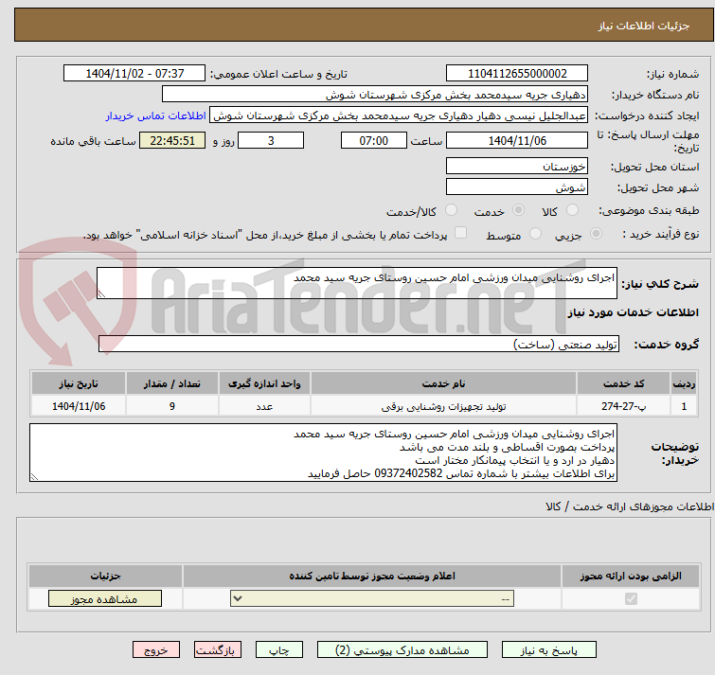Click the شهر محل تحویل field شوش
715x675 pixels.
(x=517, y=187)
